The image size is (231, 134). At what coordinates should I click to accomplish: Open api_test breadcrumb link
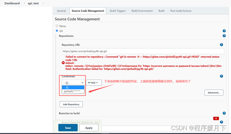tap(33, 3)
